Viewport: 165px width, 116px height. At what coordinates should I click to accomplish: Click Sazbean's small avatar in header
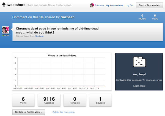[92, 5]
